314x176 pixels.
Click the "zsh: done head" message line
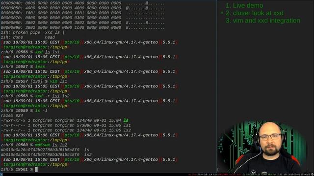pos(28,37)
